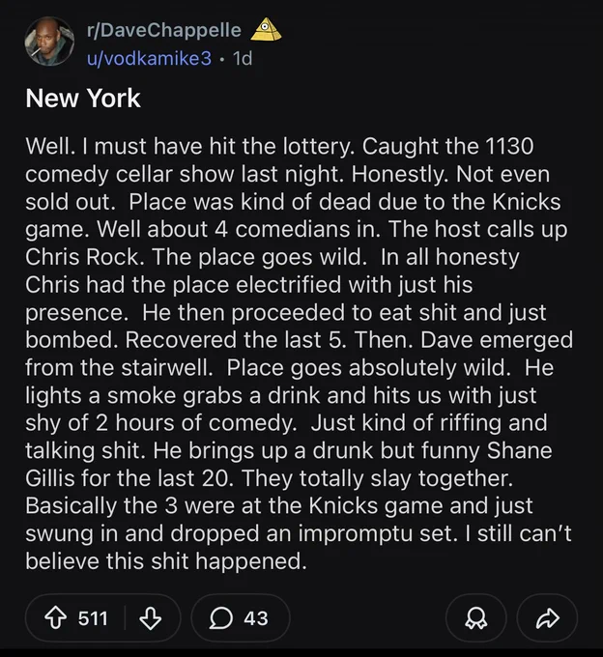The height and width of the screenshot is (657, 603).
Task: Click the 511 vote count
Action: tap(93, 618)
